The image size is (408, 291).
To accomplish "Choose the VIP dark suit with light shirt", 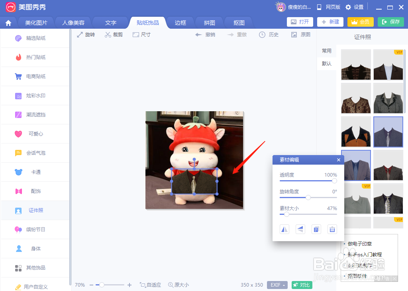I will click(x=388, y=65).
